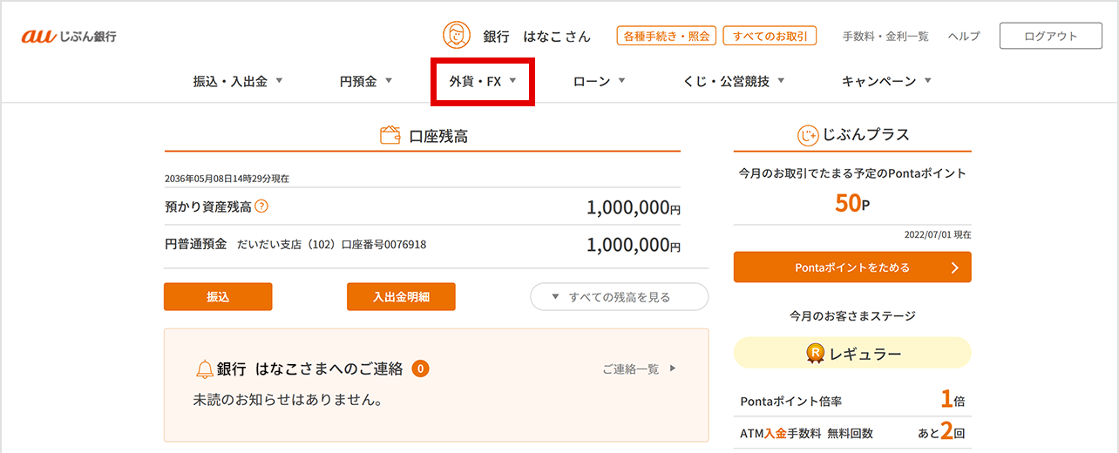Open the キャンペーン menu
The image size is (1119, 453).
click(886, 81)
